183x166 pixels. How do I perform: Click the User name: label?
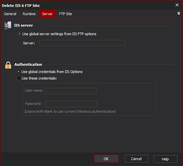point(34,90)
